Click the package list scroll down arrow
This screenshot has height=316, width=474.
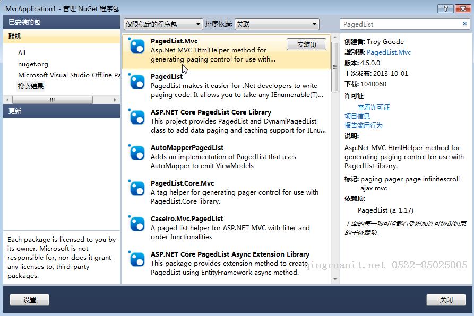[x=334, y=279]
